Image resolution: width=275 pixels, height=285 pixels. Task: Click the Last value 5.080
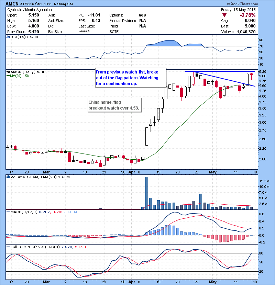250,26
